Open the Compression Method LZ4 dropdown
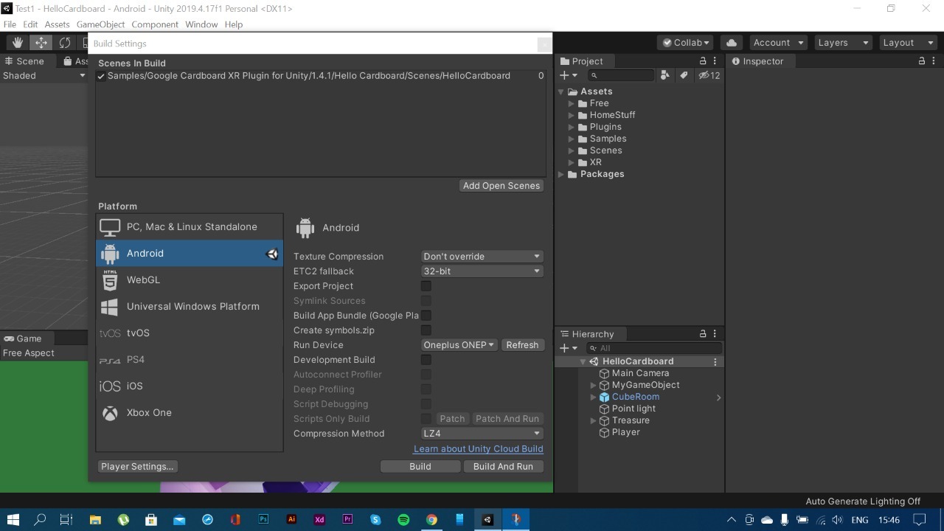This screenshot has width=944, height=531. coord(482,434)
